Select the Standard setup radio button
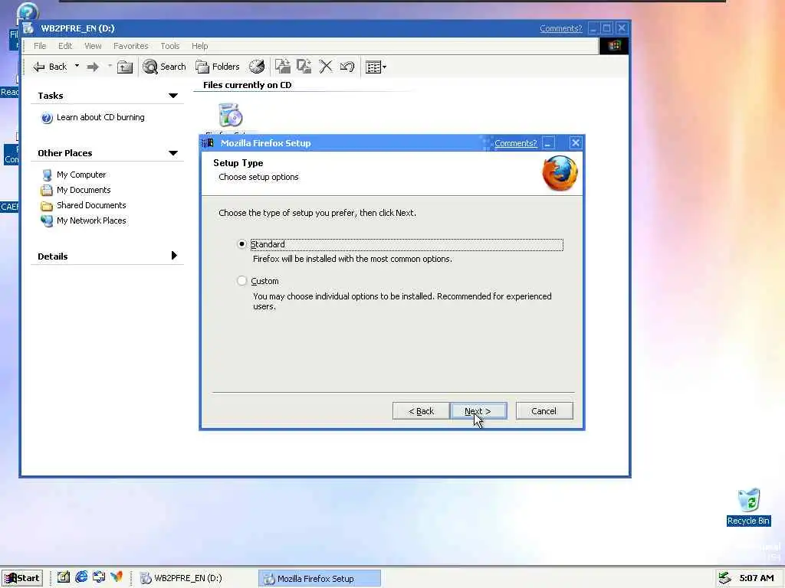Screen dimensions: 785x588 [241, 244]
